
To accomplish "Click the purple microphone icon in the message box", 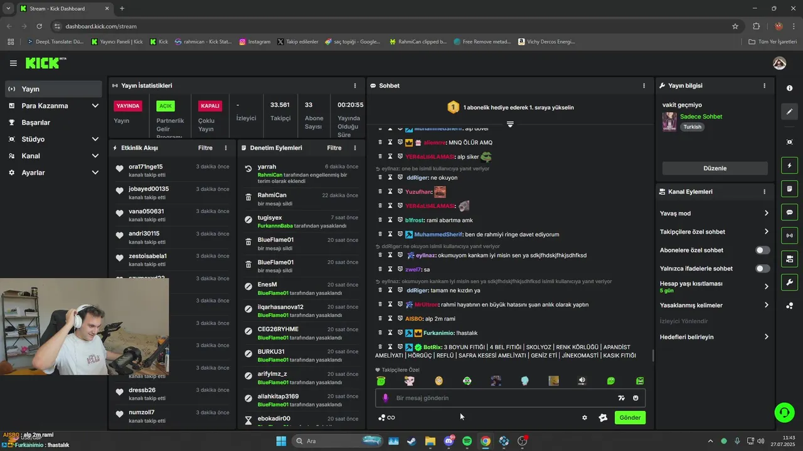I will pos(385,398).
